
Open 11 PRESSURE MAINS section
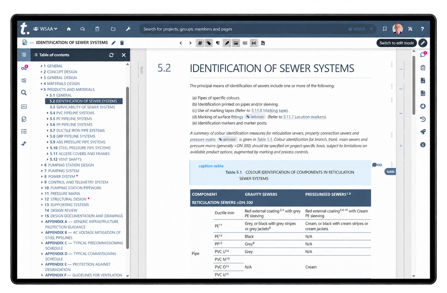[62, 194]
